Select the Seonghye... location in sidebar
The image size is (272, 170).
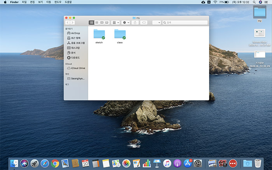[76, 78]
